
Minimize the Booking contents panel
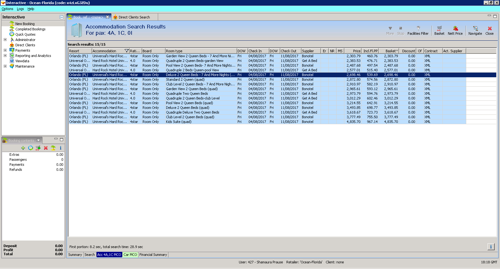coord(56,139)
